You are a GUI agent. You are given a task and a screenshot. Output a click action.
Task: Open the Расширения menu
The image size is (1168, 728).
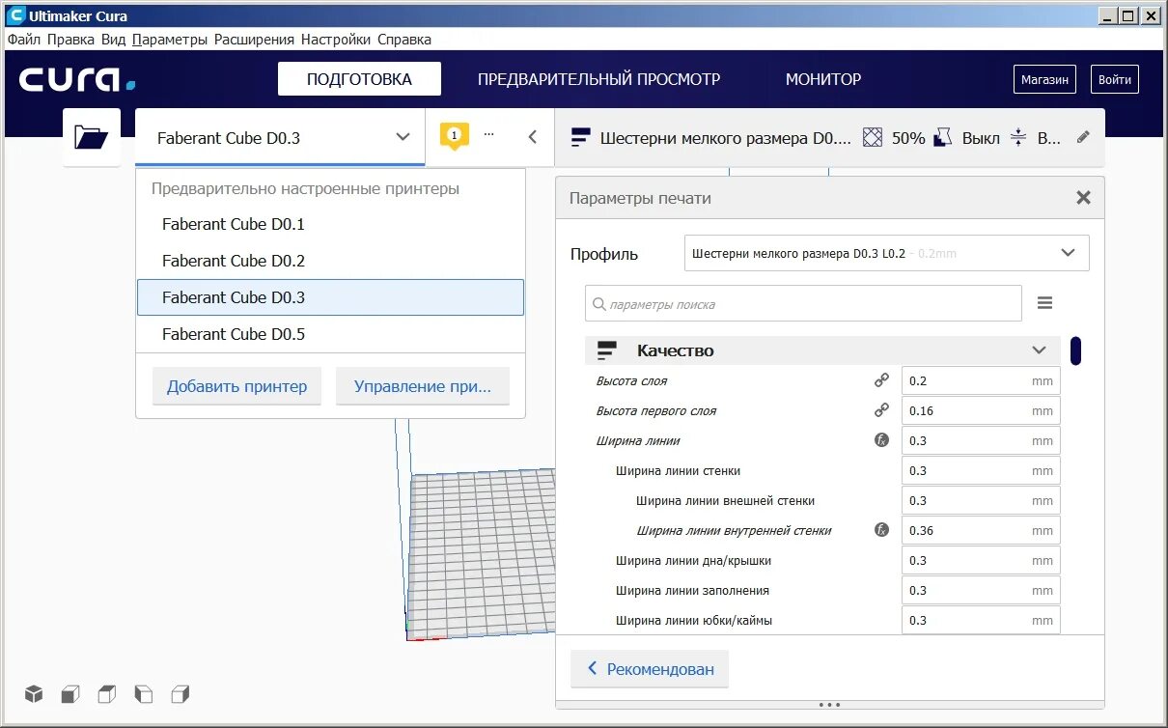(254, 40)
